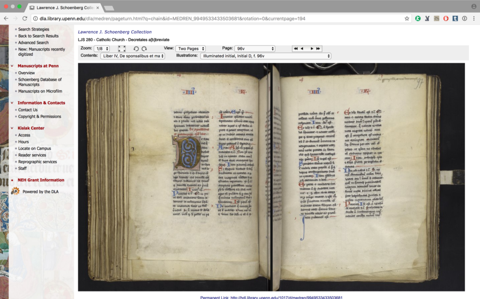
Task: Open the Contact Us link
Action: point(28,110)
